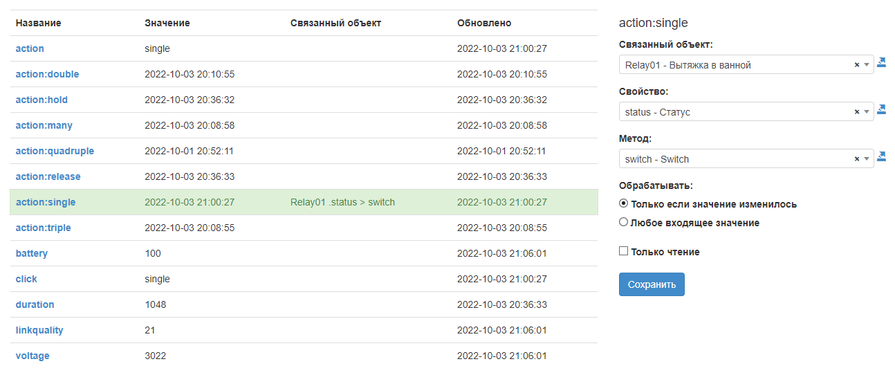Clear the Relay01 linked object selection
895x384 pixels.
pyautogui.click(x=856, y=65)
